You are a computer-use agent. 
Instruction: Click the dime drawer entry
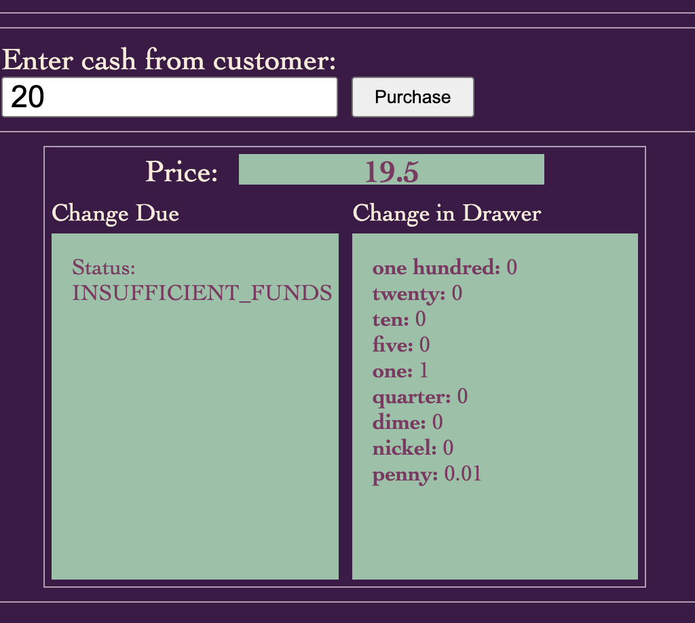407,422
